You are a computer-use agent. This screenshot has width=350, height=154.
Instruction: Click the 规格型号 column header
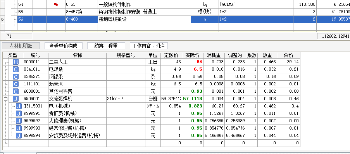pos(126,55)
